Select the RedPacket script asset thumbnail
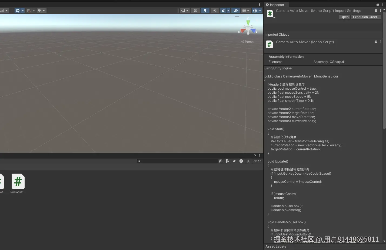386x250 pixels. 18,181
